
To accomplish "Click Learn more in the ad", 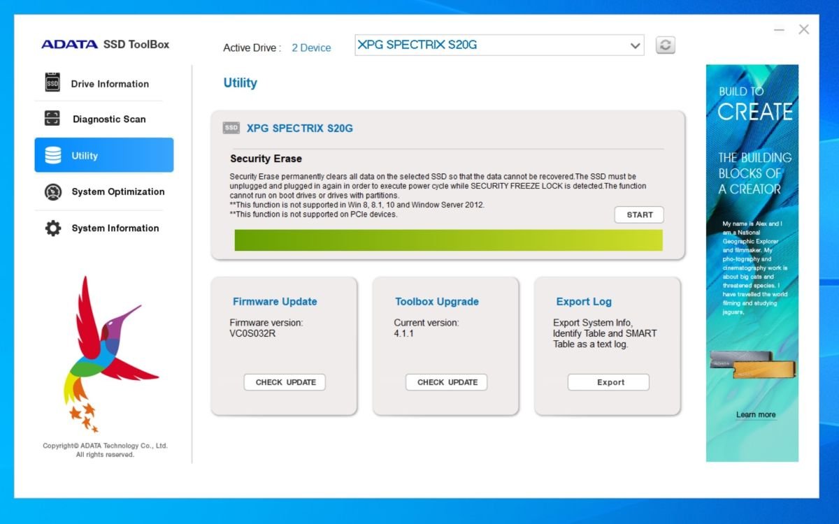I will [x=756, y=414].
